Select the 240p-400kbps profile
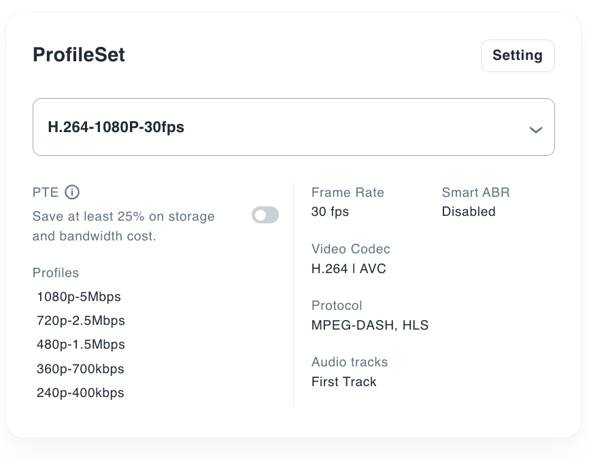 (80, 393)
